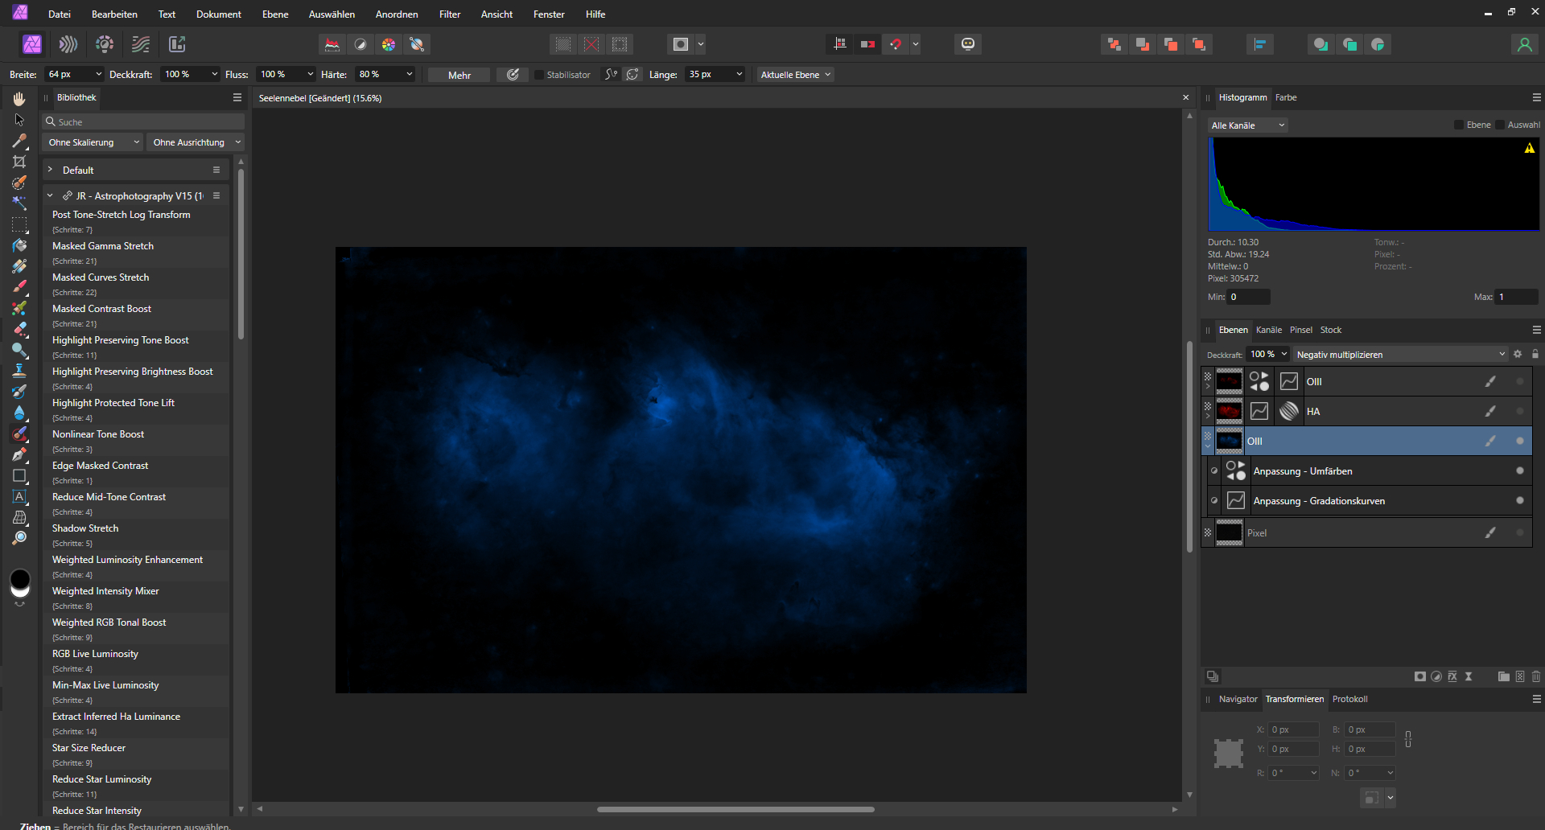Open the Aktuelle Ebene dropdown
1545x830 pixels.
coord(796,74)
